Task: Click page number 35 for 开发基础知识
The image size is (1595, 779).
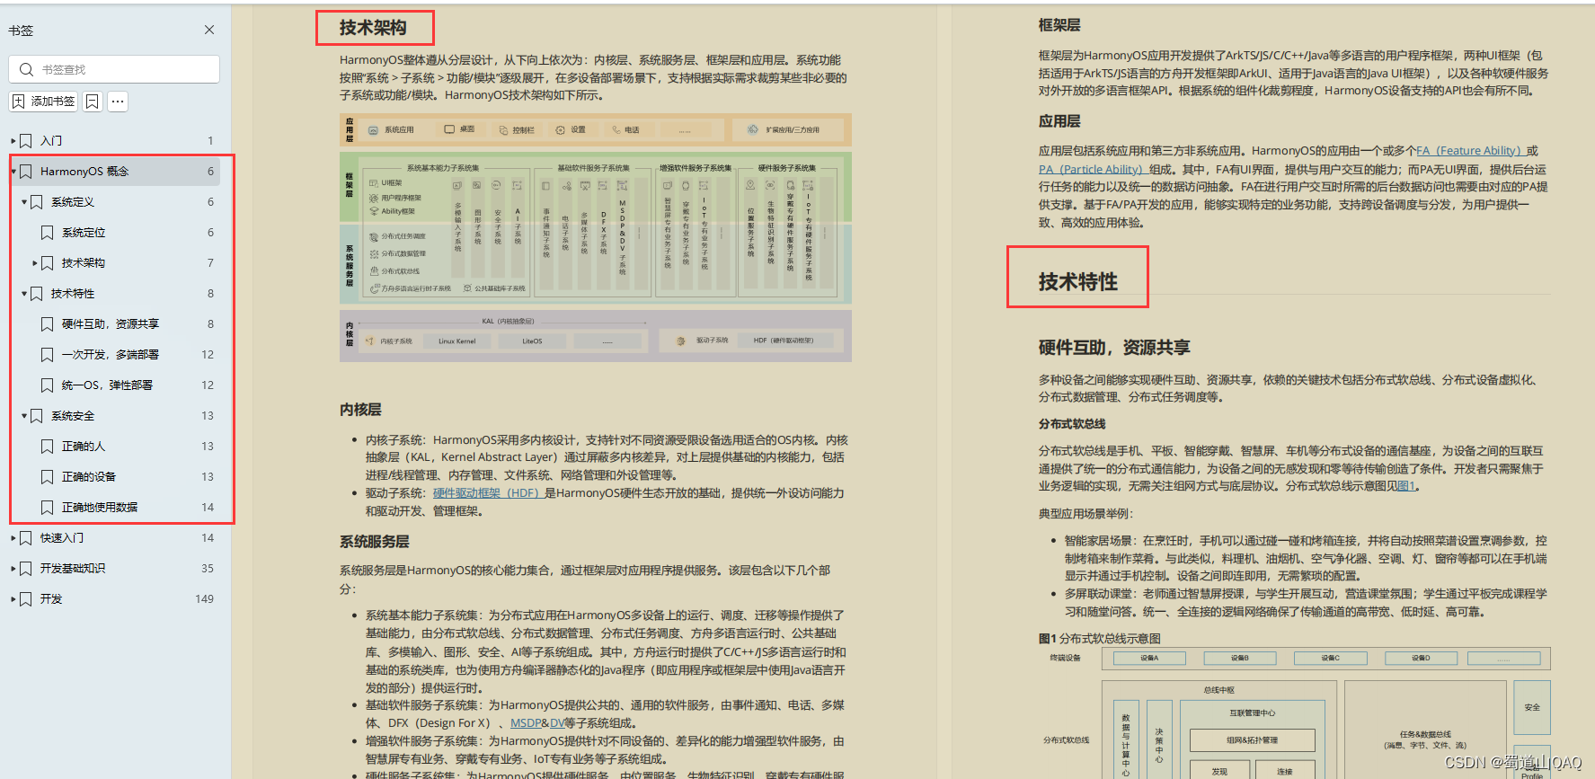Action: 208,569
